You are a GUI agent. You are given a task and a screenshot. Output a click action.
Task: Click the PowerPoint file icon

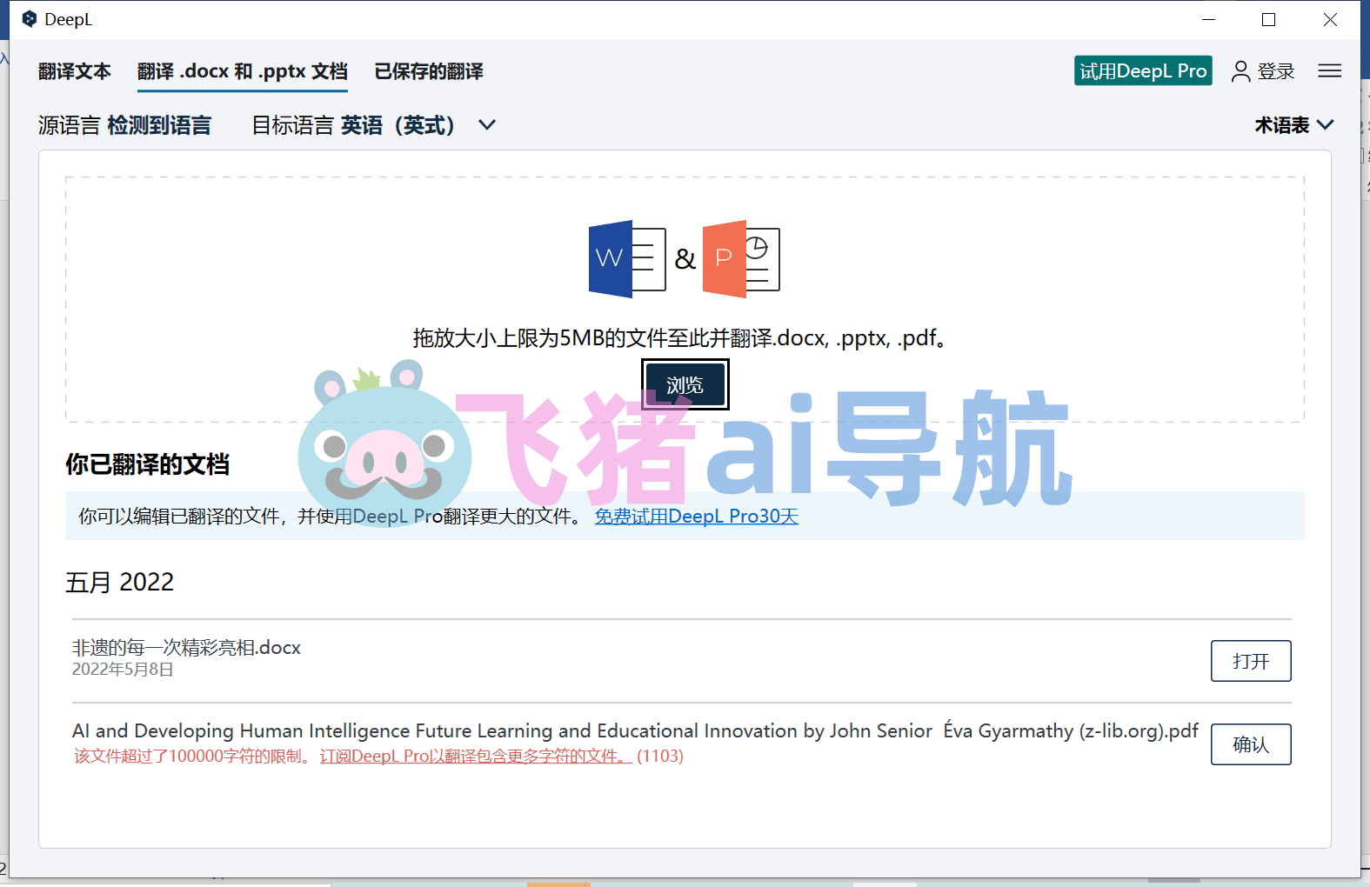click(741, 259)
